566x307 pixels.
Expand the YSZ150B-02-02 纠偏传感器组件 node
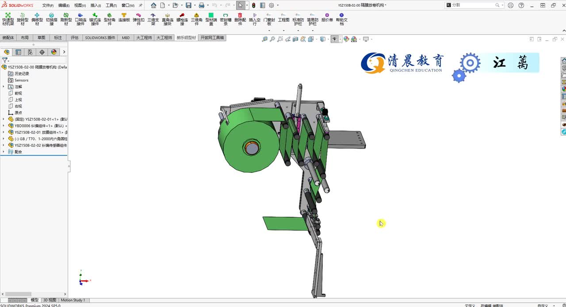tap(4, 145)
